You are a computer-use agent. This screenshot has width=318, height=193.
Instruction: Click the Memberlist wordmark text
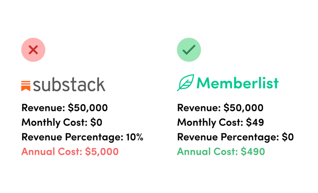(238, 83)
